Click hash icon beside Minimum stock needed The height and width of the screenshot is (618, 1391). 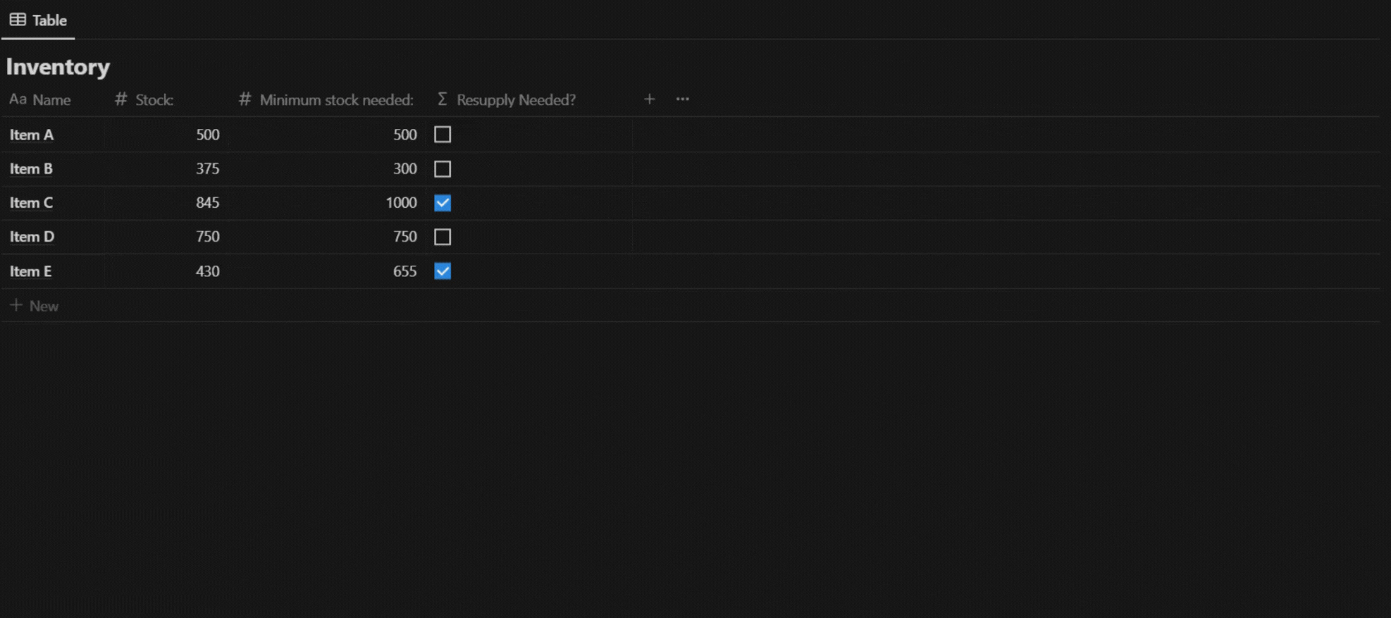[x=245, y=99]
